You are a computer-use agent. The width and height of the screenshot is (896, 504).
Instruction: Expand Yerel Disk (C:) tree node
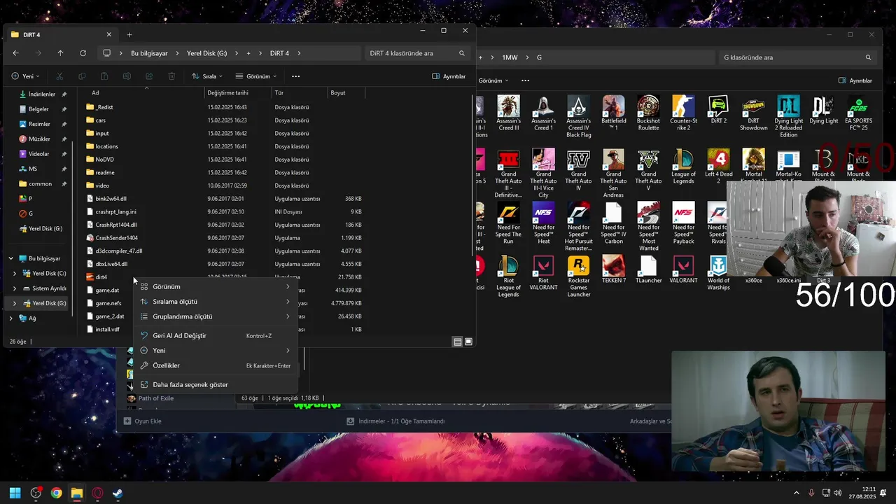click(x=15, y=274)
